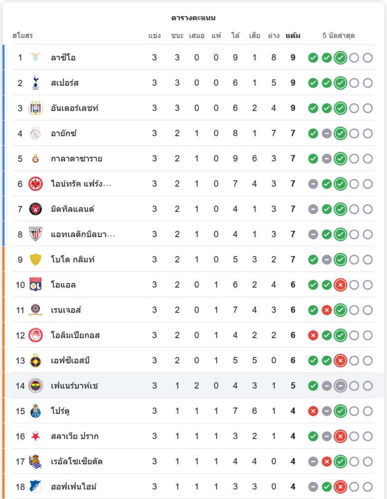The image size is (387, 499).
Task: Open the Midtjylland team name link
Action: tap(72, 209)
